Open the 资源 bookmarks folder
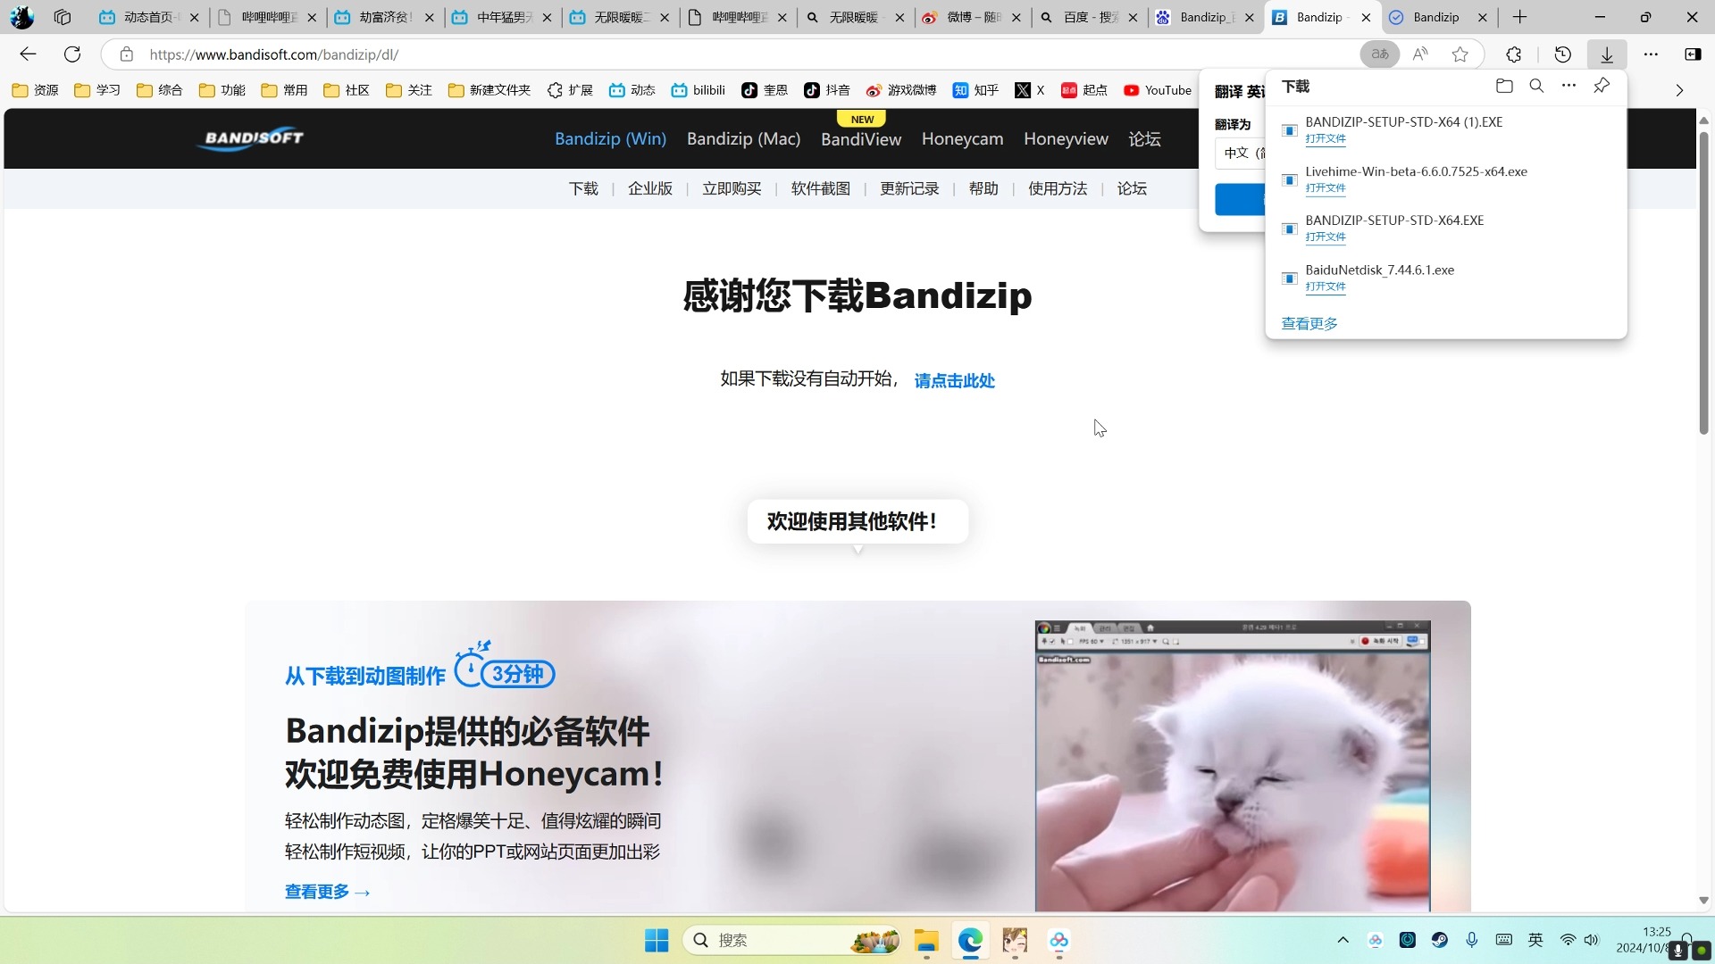 (x=36, y=90)
